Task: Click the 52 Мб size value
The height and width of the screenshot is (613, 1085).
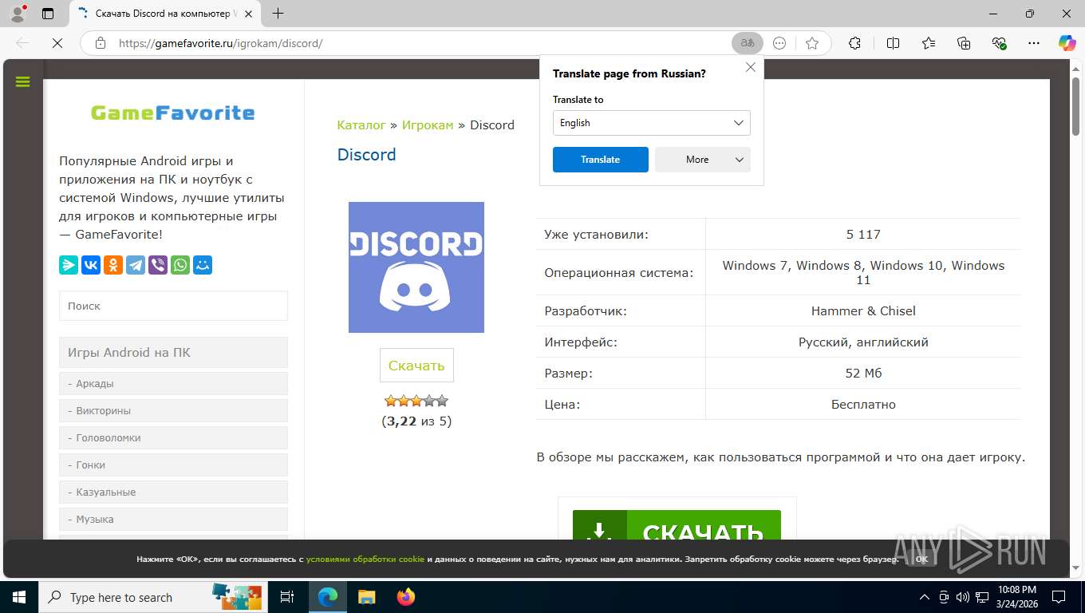Action: 863,374
